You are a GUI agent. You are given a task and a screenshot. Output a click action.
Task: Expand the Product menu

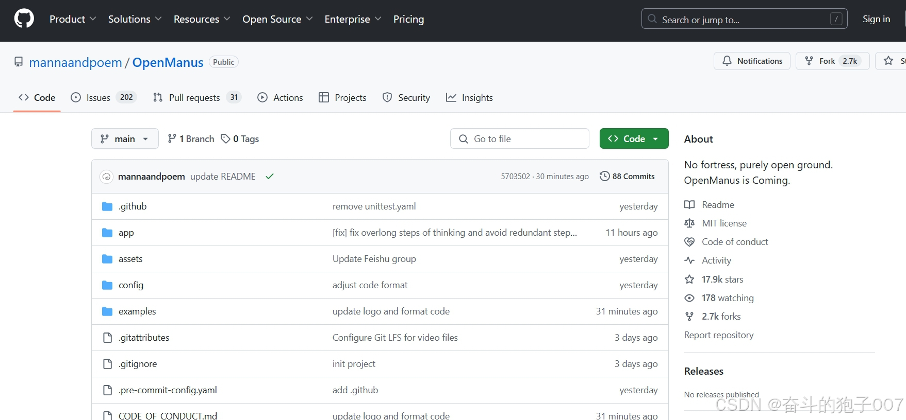(73, 19)
